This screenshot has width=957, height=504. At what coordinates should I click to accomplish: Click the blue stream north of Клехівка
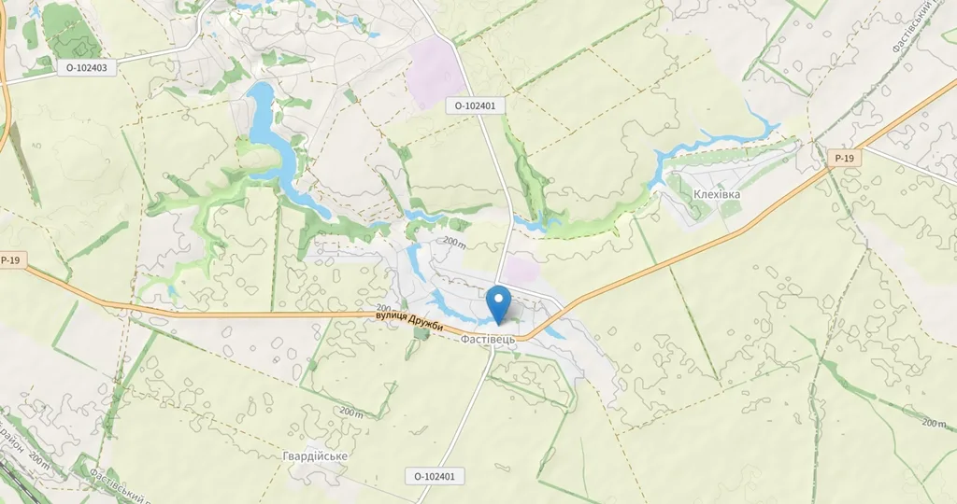pyautogui.click(x=714, y=141)
